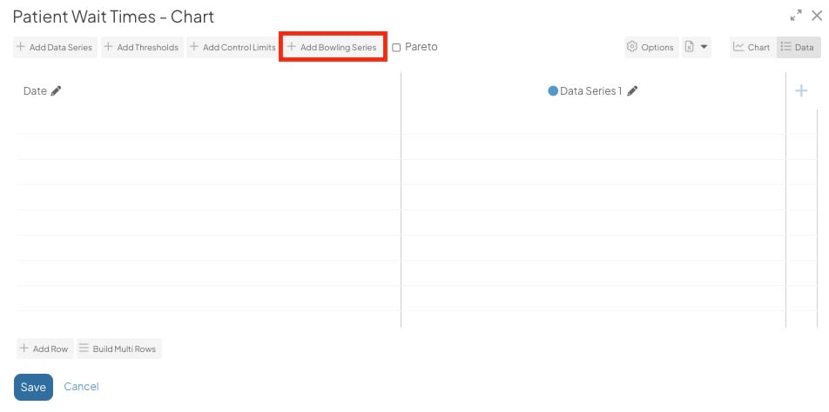The image size is (829, 412).
Task: Click Add Bowling Series button
Action: pyautogui.click(x=332, y=47)
